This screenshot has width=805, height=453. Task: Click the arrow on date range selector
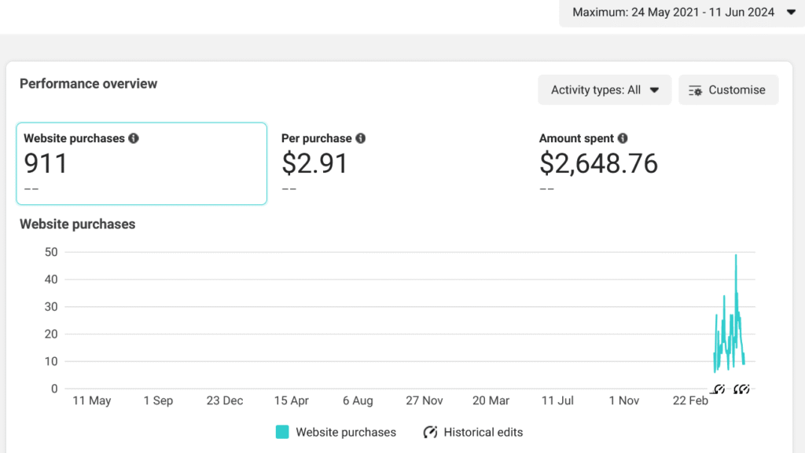click(790, 13)
